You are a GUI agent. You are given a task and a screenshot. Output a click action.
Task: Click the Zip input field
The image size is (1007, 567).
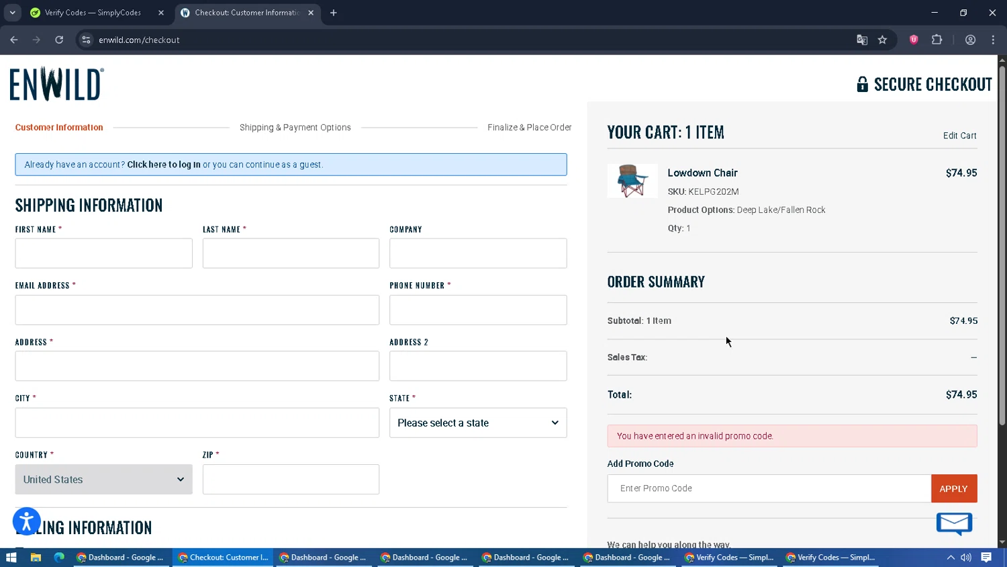click(x=291, y=480)
